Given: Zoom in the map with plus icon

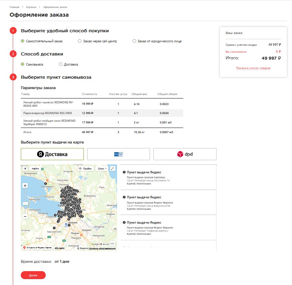Looking at the screenshot, I should point(25,185).
